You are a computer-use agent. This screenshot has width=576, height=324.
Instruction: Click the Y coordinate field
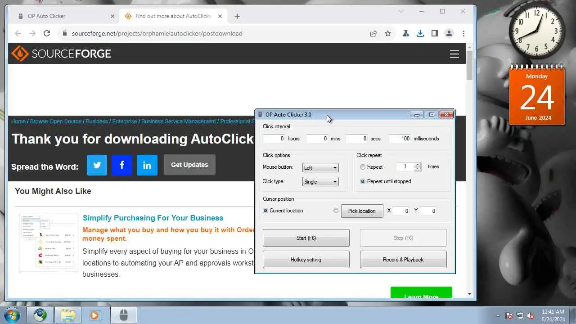pos(428,211)
